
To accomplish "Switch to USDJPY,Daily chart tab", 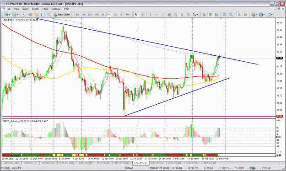I will [122, 163].
